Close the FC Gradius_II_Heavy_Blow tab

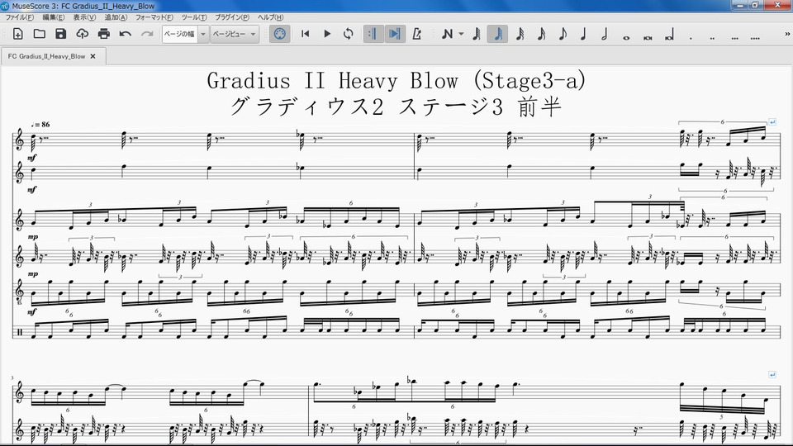[93, 56]
